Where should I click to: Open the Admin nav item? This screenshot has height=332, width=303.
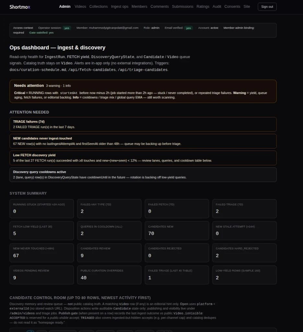(x=65, y=6)
